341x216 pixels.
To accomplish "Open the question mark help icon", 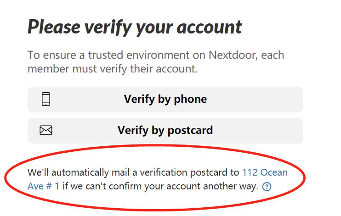I will pos(267,187).
